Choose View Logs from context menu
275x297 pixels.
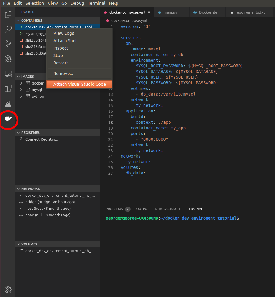80,33
